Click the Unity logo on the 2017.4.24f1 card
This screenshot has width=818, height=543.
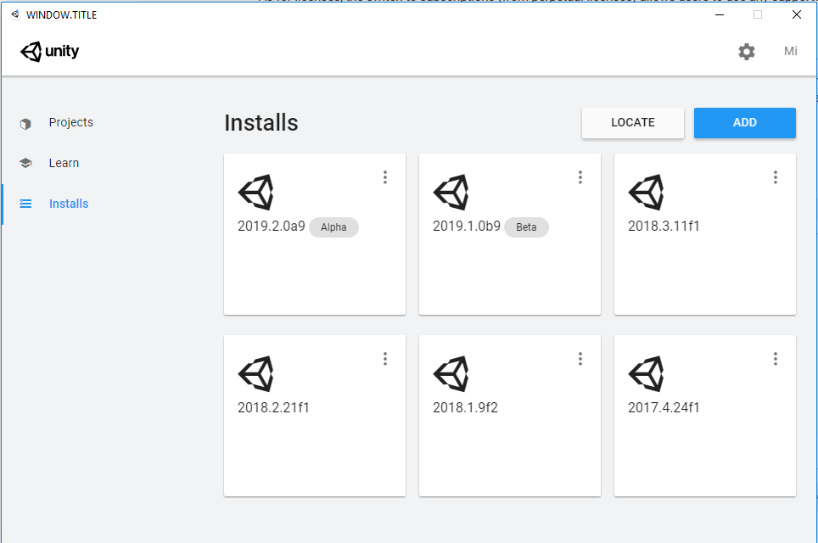tap(647, 372)
